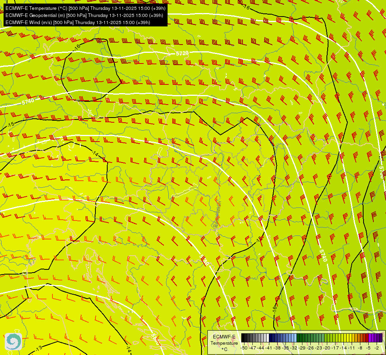Click the -2 tick value in the legend

377,348
